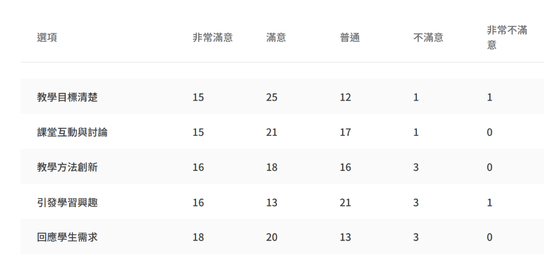Click 普通 value 21 in 引發學習興趣 row

click(346, 203)
